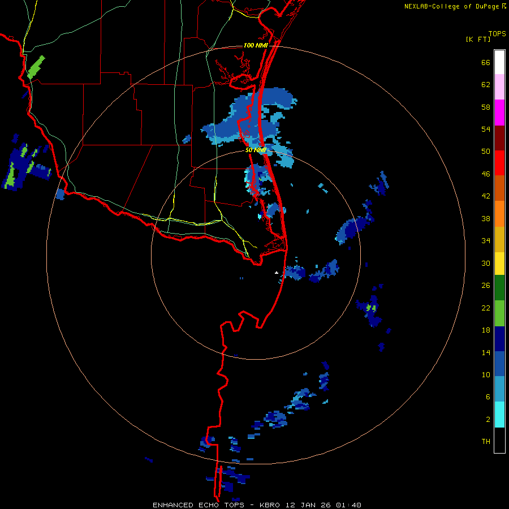This screenshot has height=509, width=509.
Task: Click the black TH threshold swatch
Action: tap(499, 440)
